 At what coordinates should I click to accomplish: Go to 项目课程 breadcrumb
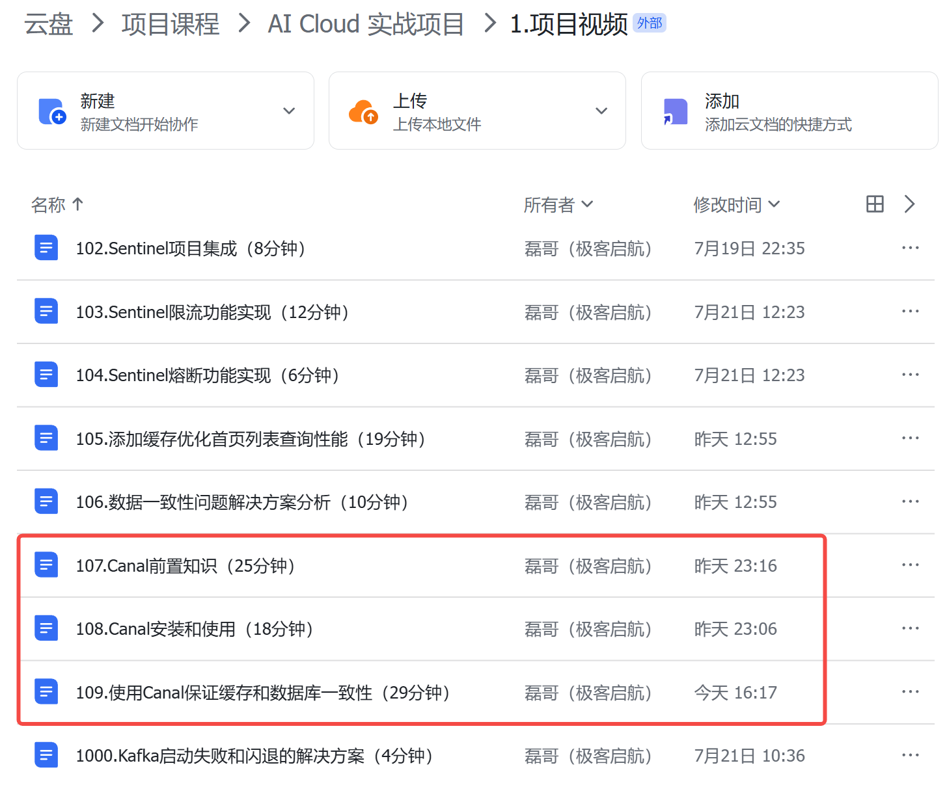point(171,24)
